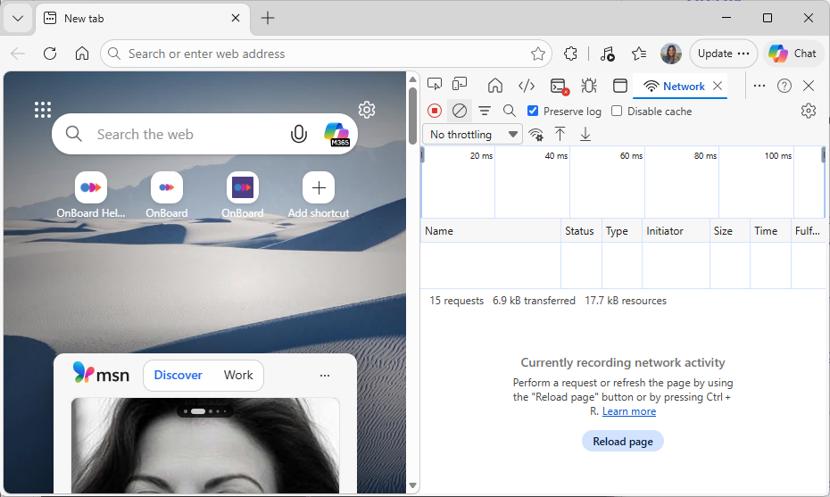Image resolution: width=830 pixels, height=497 pixels.
Task: Open the OnBoard Hel... shortcut tile
Action: coord(91,195)
